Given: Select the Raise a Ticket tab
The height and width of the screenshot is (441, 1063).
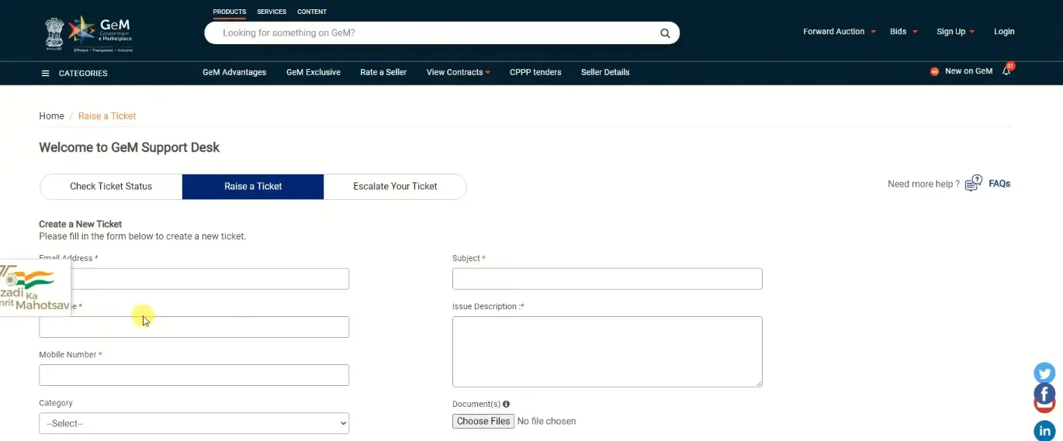Looking at the screenshot, I should (x=253, y=187).
